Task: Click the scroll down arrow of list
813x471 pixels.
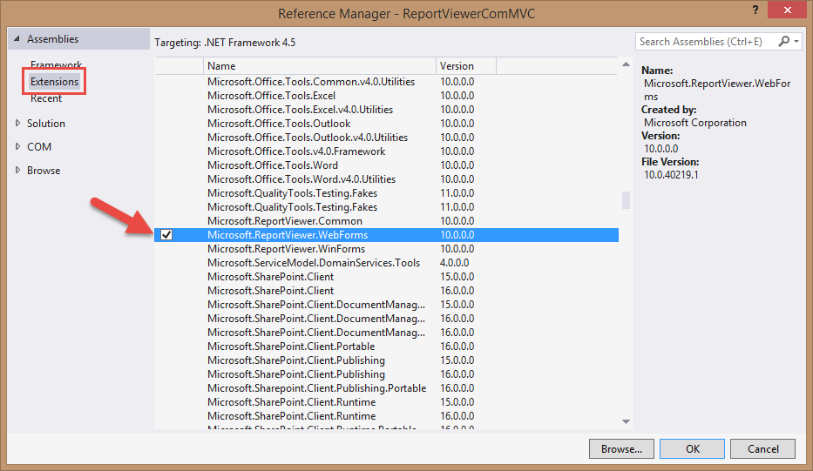Action: point(626,421)
